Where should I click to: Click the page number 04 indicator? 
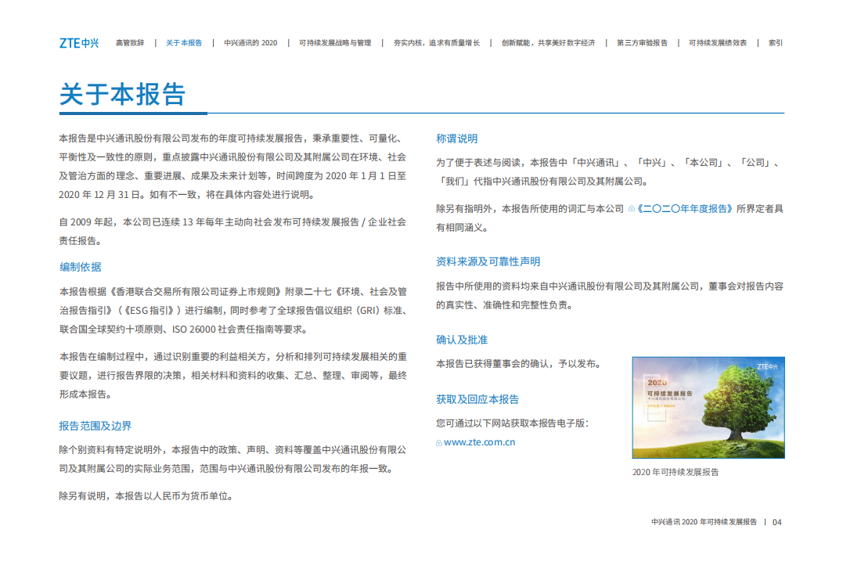777,524
